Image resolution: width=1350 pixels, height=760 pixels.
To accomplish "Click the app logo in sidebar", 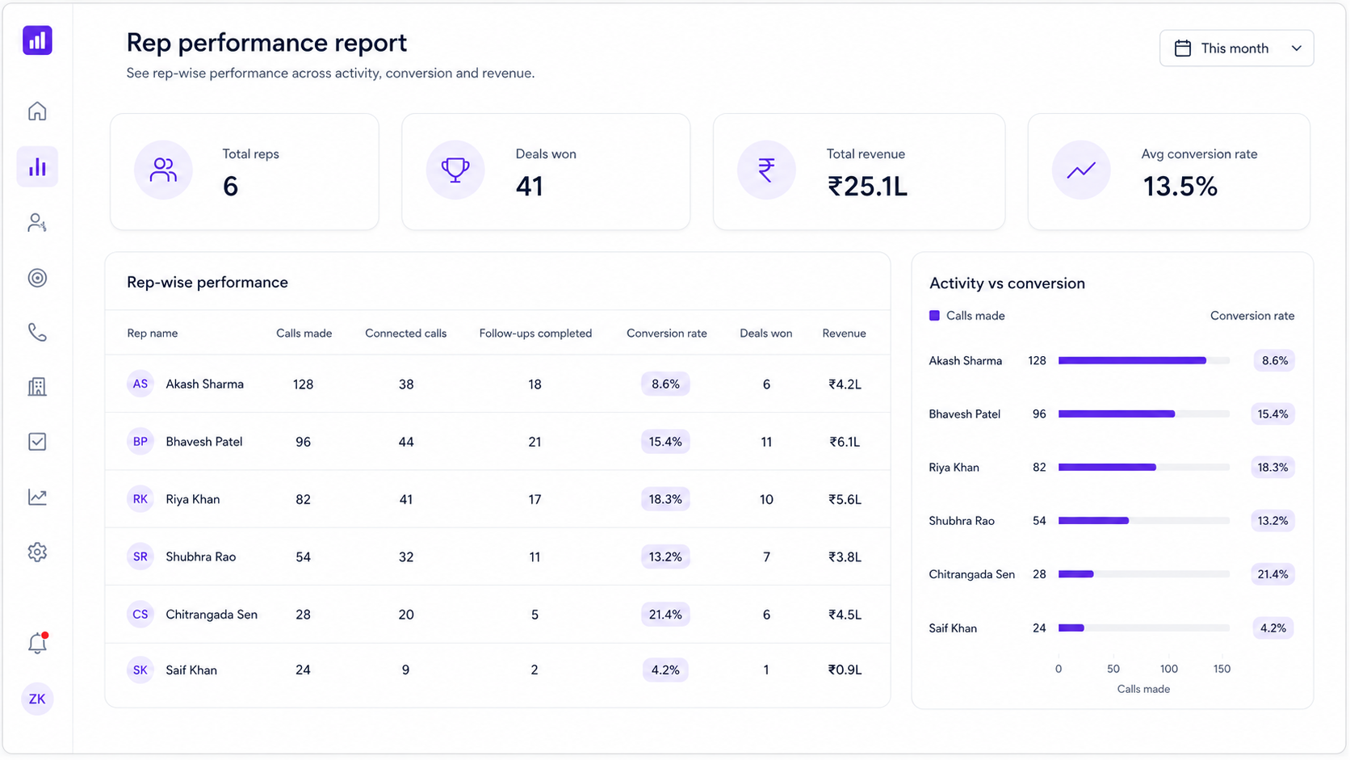I will coord(37,40).
